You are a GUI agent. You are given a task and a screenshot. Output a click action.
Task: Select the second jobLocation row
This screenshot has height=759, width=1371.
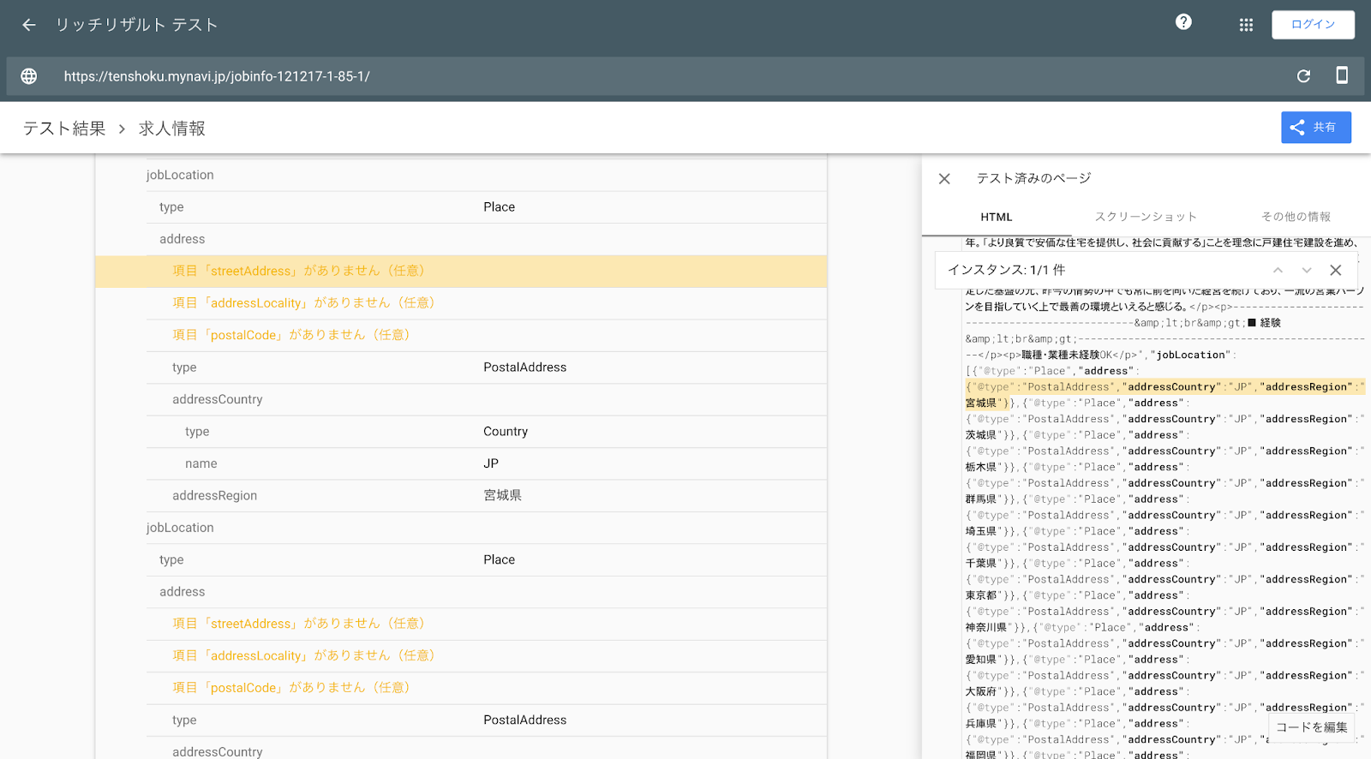(487, 528)
